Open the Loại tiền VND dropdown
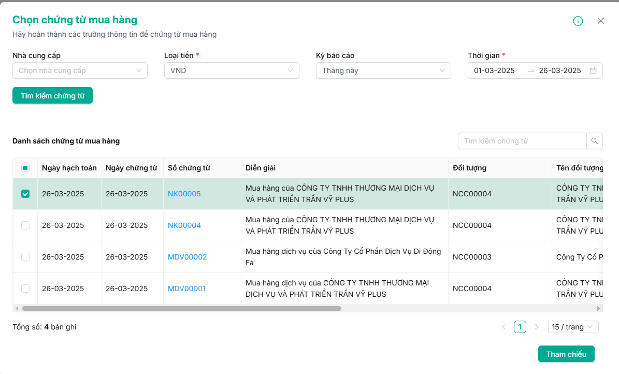 pyautogui.click(x=232, y=70)
